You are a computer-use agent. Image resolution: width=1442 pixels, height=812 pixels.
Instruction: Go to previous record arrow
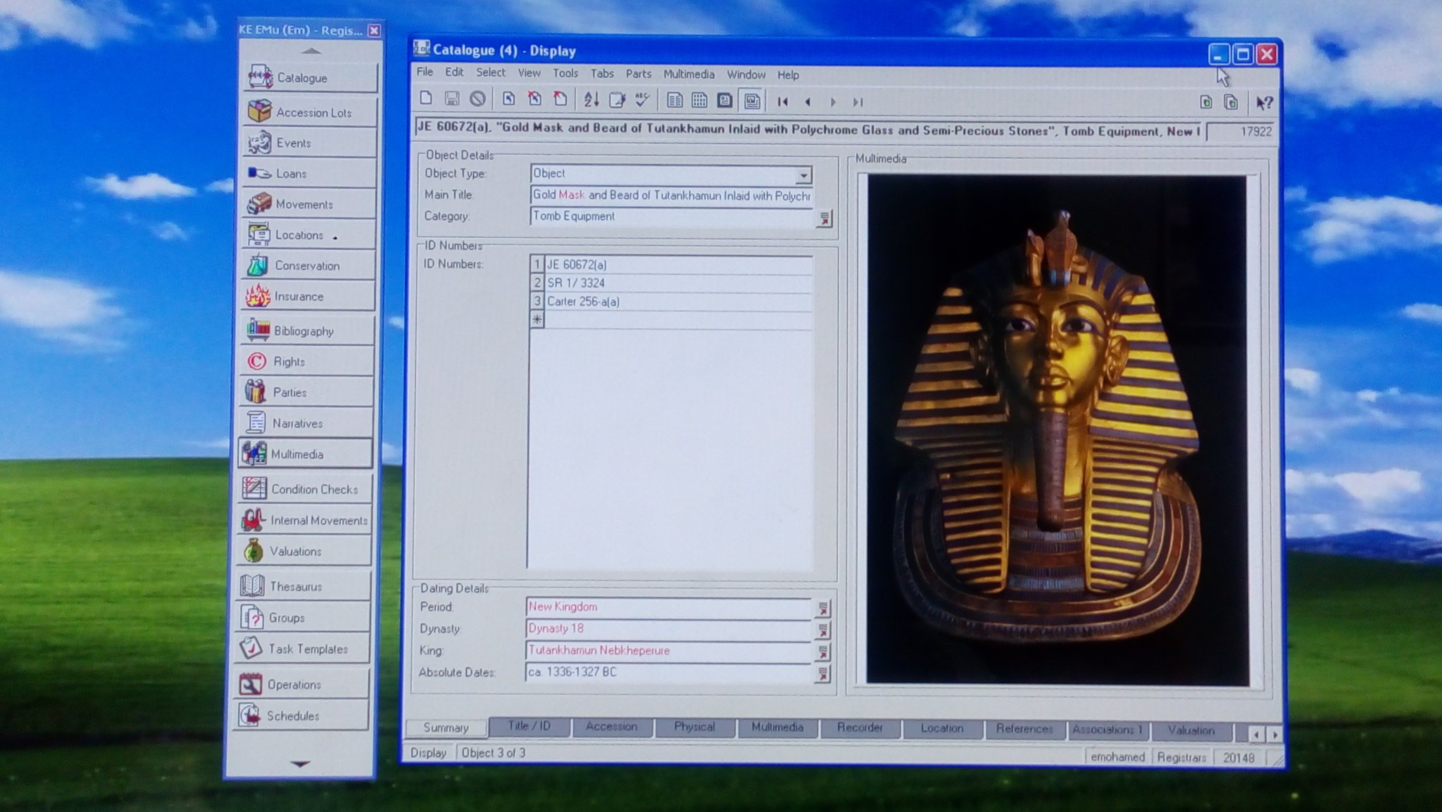(x=808, y=102)
